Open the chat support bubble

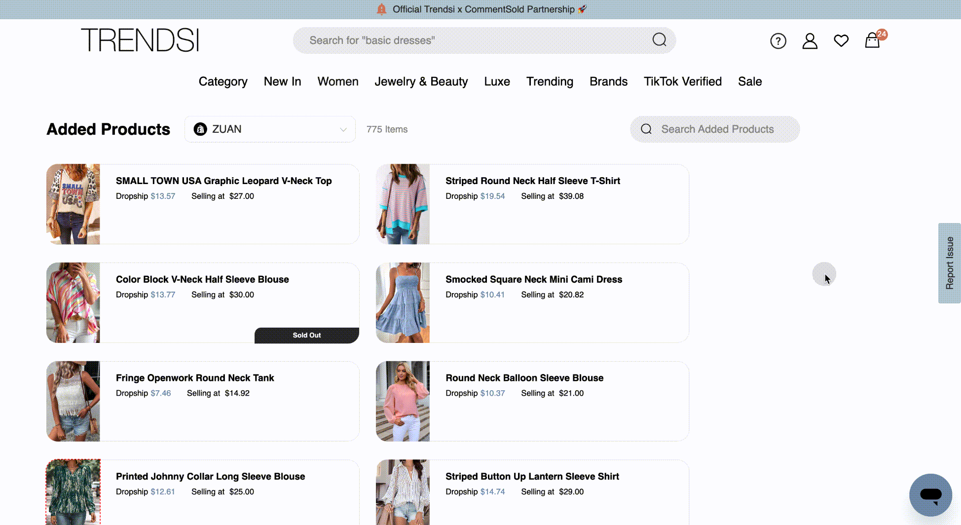point(930,495)
